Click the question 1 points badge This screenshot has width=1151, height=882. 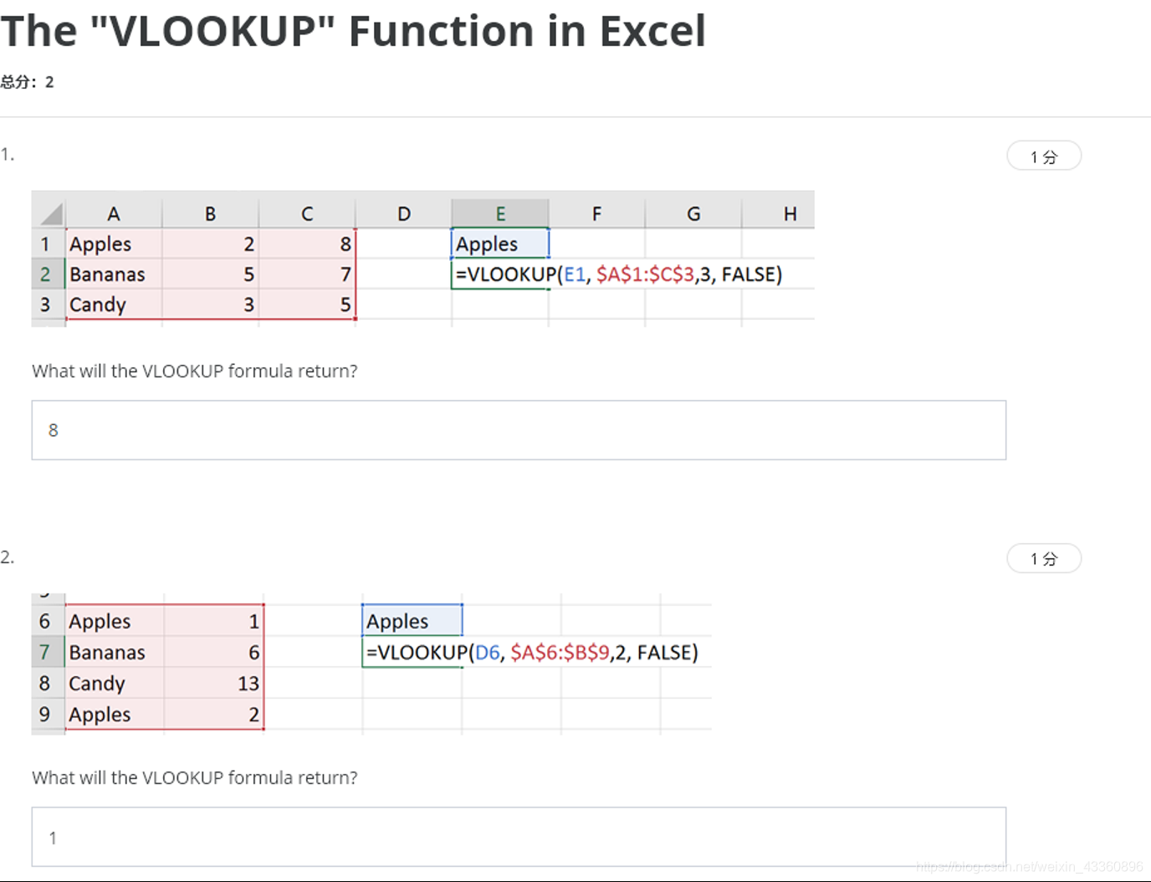1044,156
